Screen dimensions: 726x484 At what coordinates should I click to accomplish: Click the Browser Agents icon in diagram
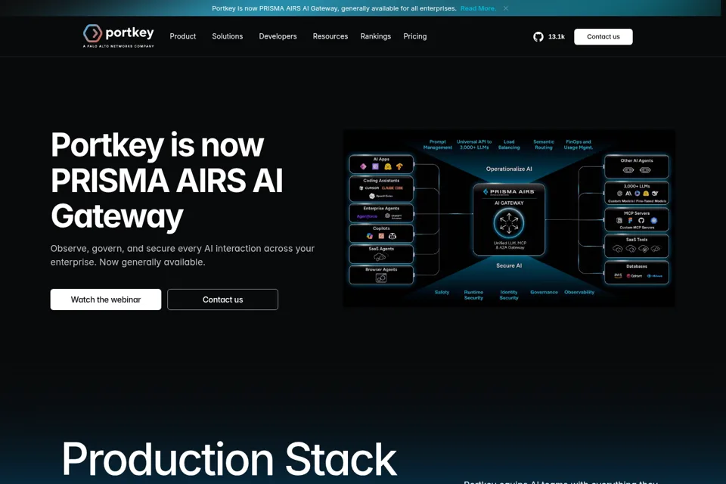[381, 278]
